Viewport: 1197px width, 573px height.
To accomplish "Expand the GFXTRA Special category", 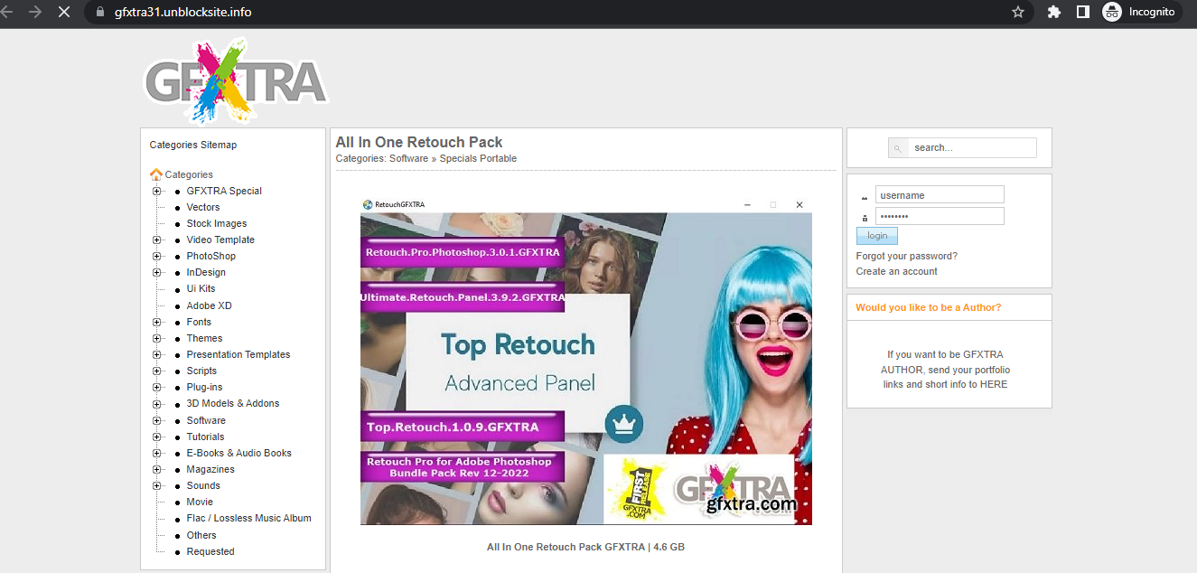I will point(157,191).
